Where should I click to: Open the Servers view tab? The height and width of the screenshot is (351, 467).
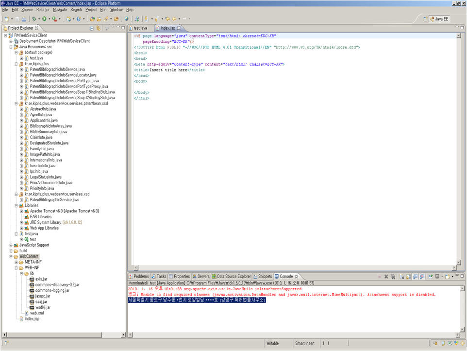[x=200, y=276]
